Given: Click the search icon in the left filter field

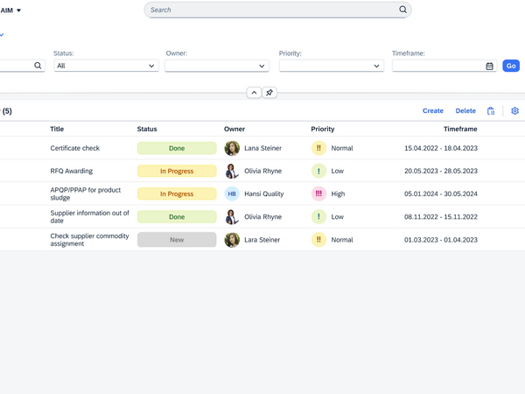Looking at the screenshot, I should 38,66.
